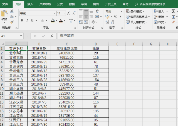Image resolution: width=178 pixels, height=126 pixels.
Task: Open number group dialog launcher
Action: pyautogui.click(x=122, y=28)
